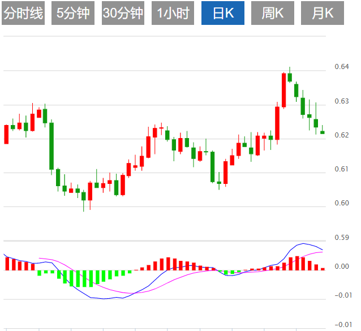This screenshot has width=361, height=331.
Task: Click the last green candlestick on the right
Action: click(x=323, y=132)
